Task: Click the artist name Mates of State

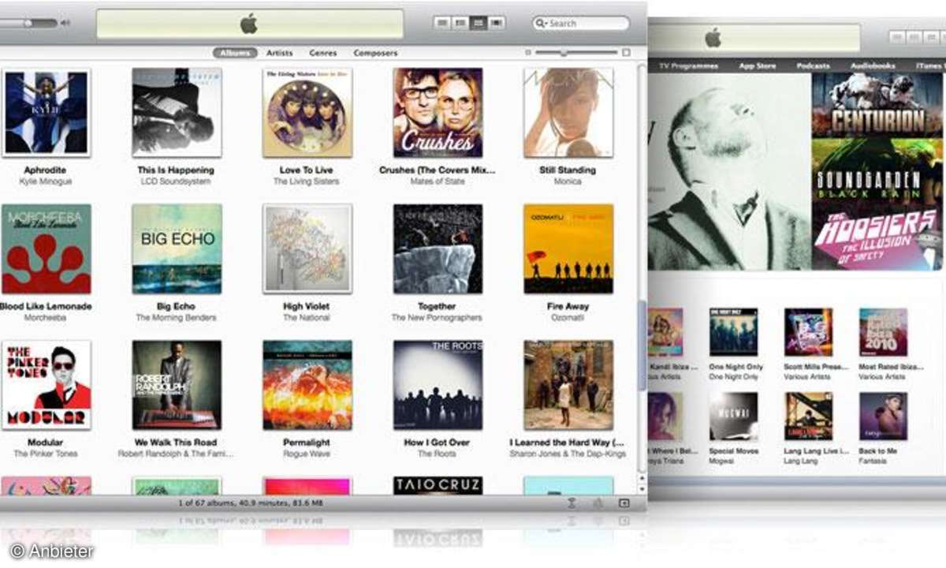Action: [x=438, y=181]
